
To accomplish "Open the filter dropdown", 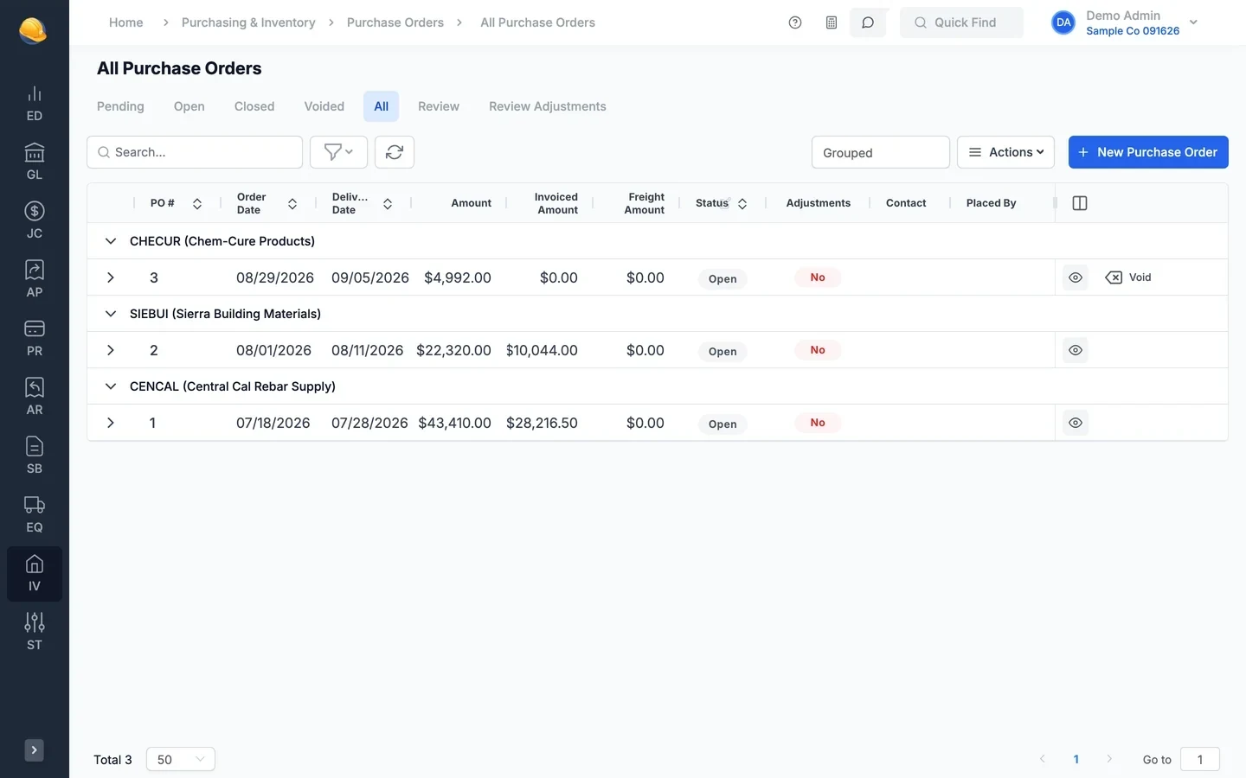I will point(338,152).
